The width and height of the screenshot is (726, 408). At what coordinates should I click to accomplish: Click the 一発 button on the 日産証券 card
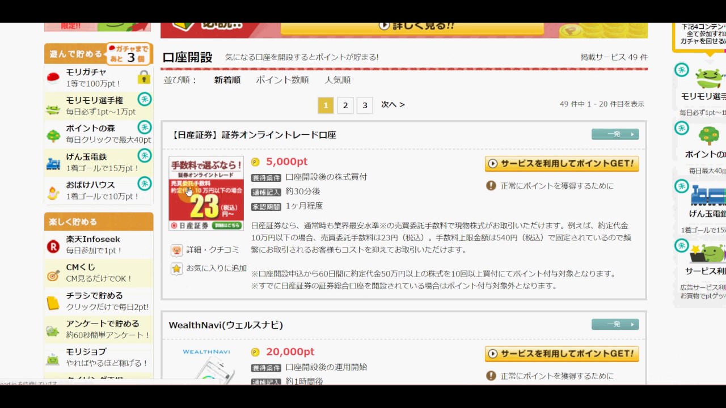click(615, 134)
